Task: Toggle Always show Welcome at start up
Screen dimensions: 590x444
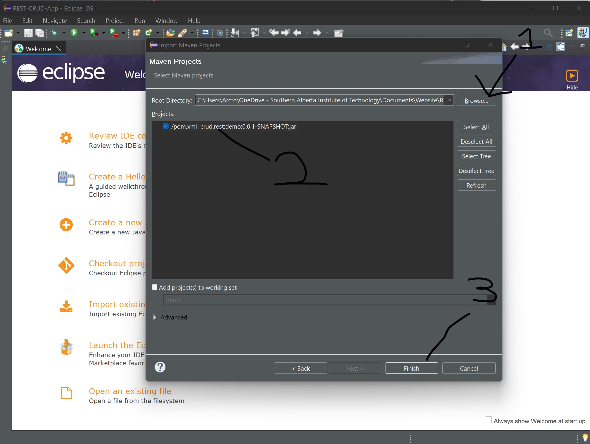Action: (489, 420)
